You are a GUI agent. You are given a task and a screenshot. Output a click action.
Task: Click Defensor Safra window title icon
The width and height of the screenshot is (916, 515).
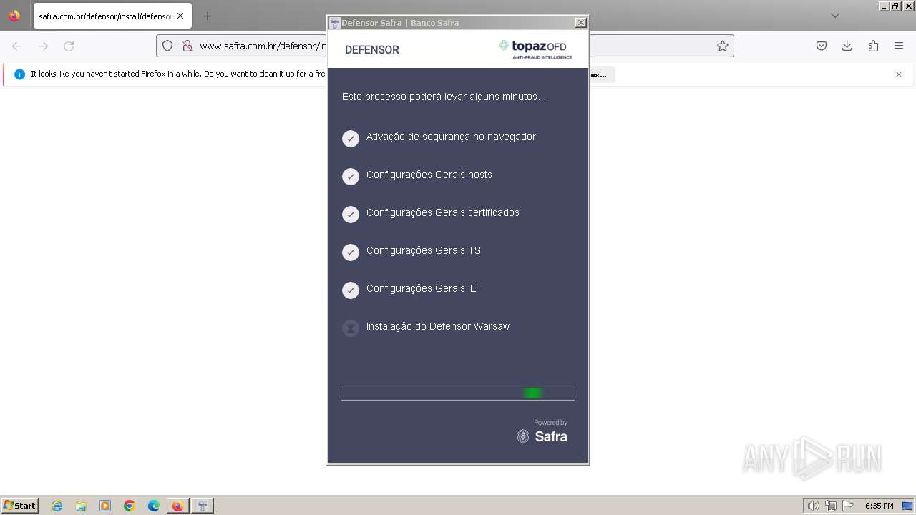pos(334,23)
